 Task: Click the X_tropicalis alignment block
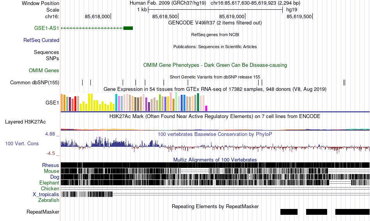[86, 194]
